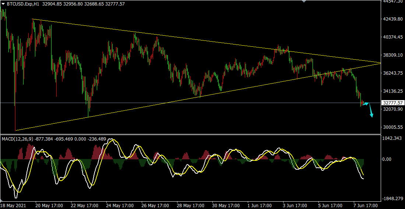Click the MACD scale value 1042.343
This screenshot has width=405, height=209.
pos(392,138)
